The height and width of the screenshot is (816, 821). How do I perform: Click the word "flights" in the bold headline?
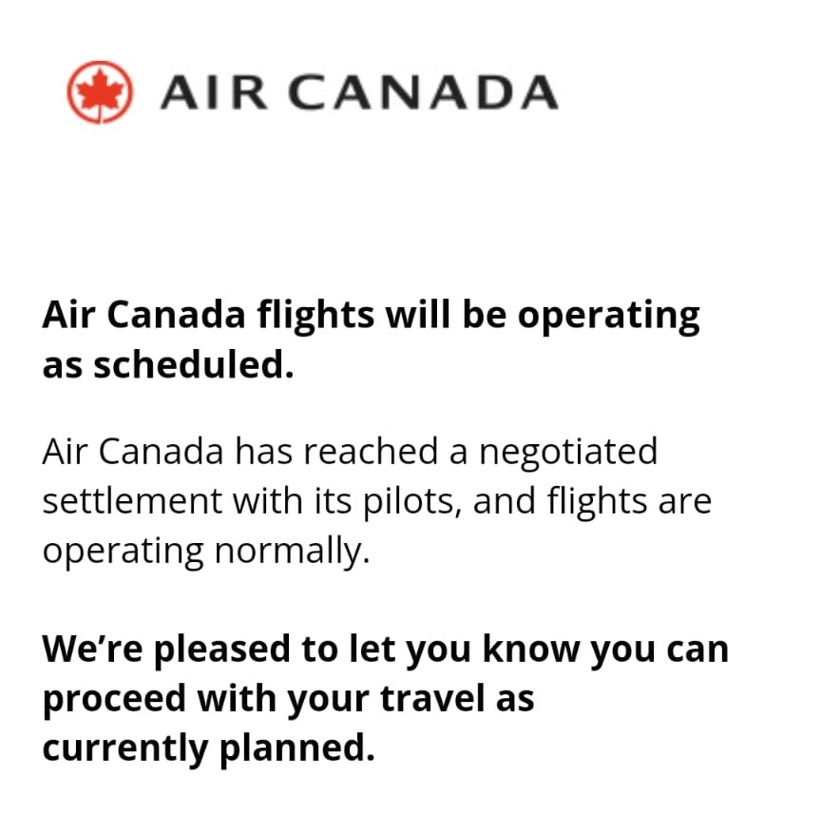click(315, 317)
